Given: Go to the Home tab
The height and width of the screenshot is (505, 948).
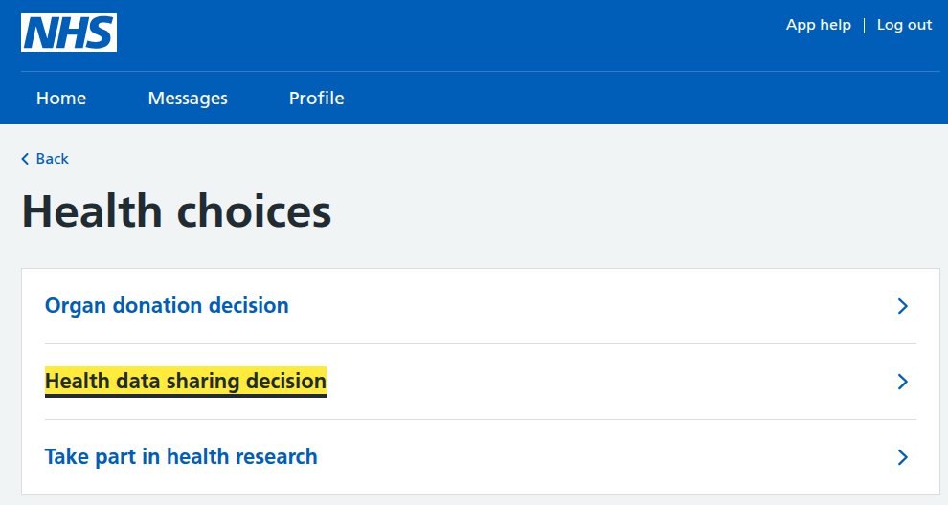Looking at the screenshot, I should tap(61, 98).
